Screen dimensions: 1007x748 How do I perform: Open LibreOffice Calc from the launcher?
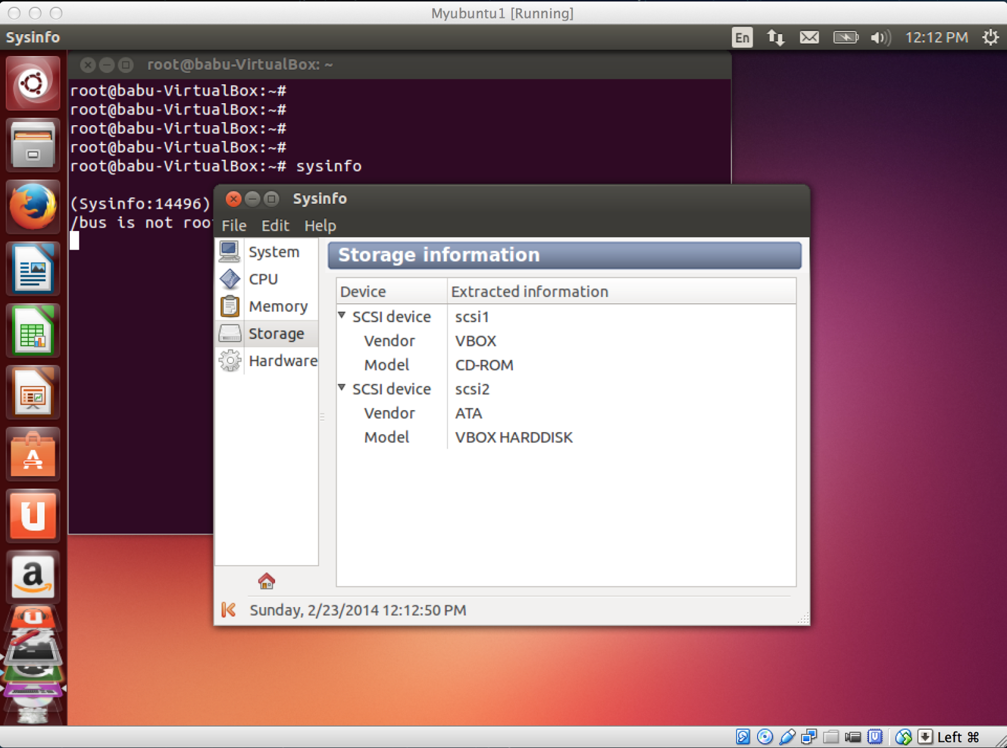pyautogui.click(x=33, y=330)
